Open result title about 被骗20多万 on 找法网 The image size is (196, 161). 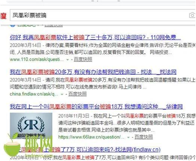(x=93, y=72)
